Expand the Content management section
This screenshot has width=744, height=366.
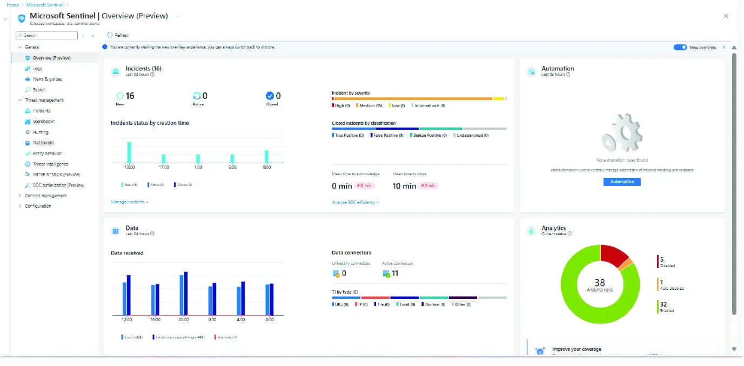point(20,196)
